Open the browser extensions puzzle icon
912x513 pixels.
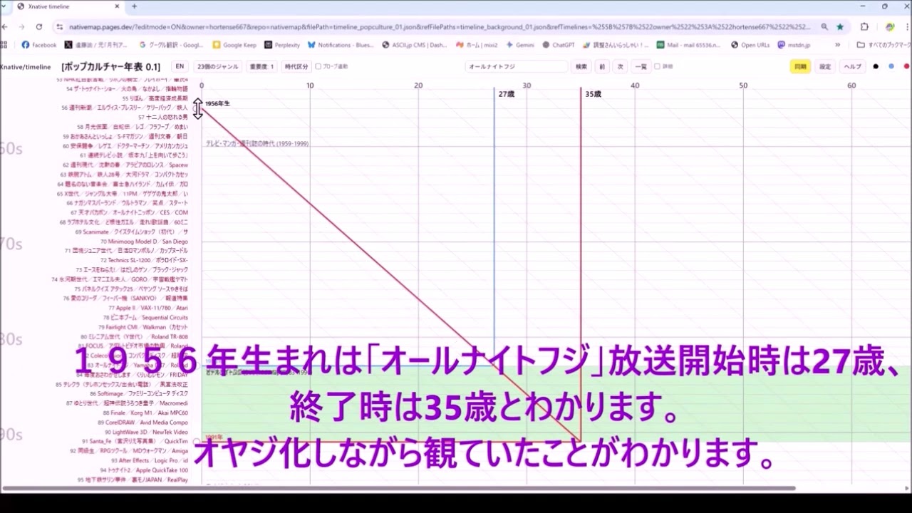point(864,26)
